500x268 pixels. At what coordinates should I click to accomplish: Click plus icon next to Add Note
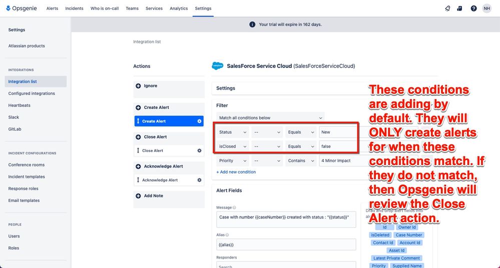[x=138, y=196]
